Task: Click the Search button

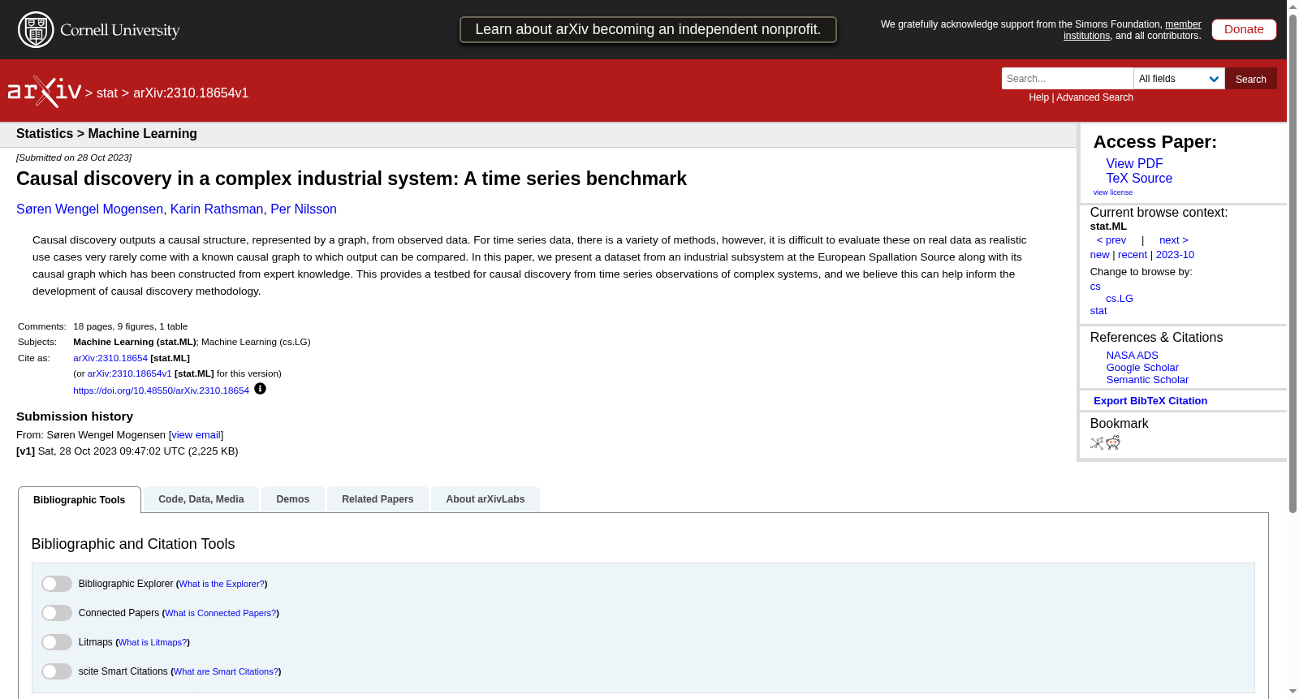Action: coord(1251,79)
